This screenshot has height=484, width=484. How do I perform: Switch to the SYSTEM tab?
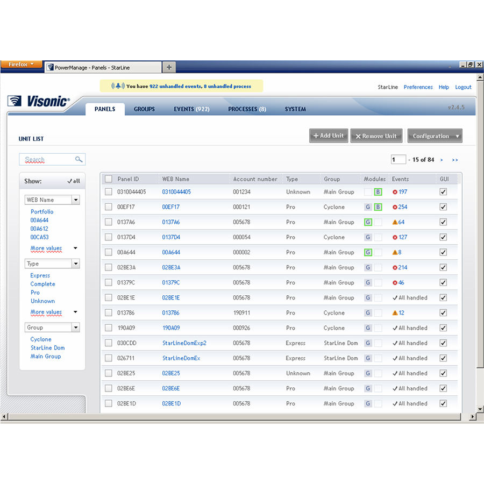[x=295, y=109]
